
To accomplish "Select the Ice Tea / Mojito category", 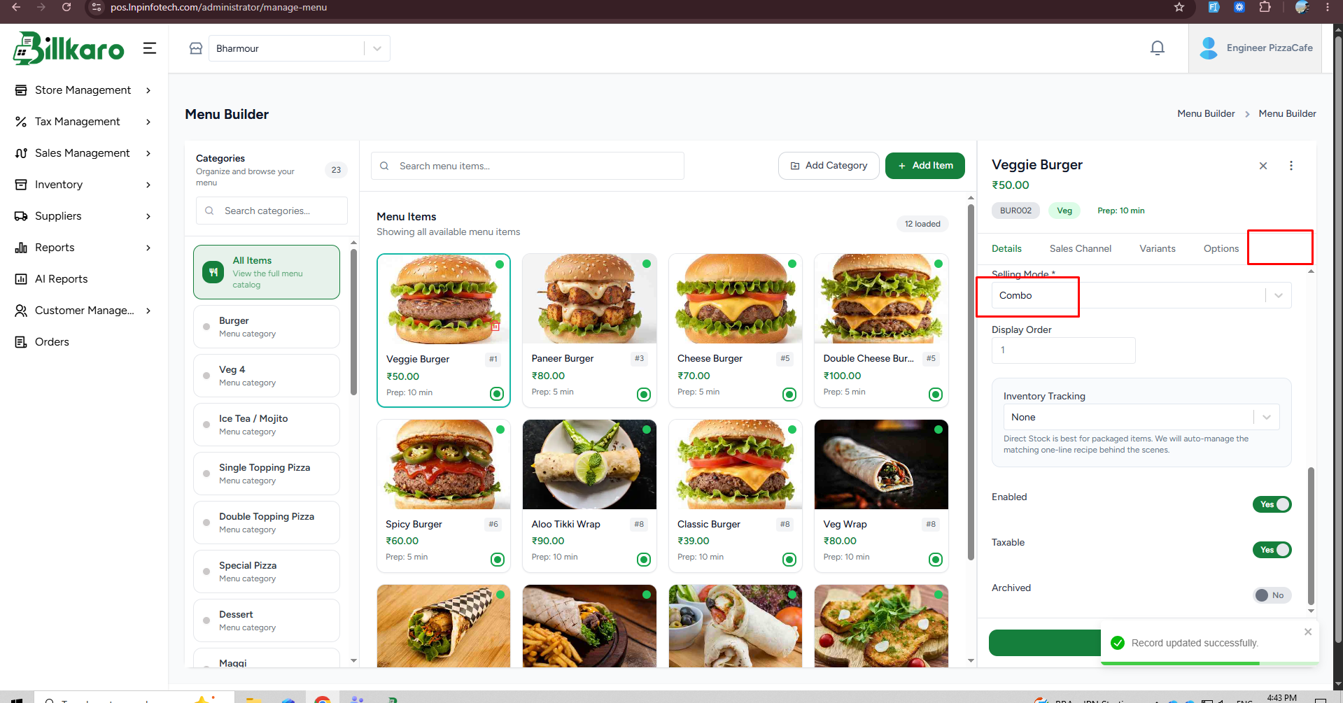I will [x=267, y=425].
